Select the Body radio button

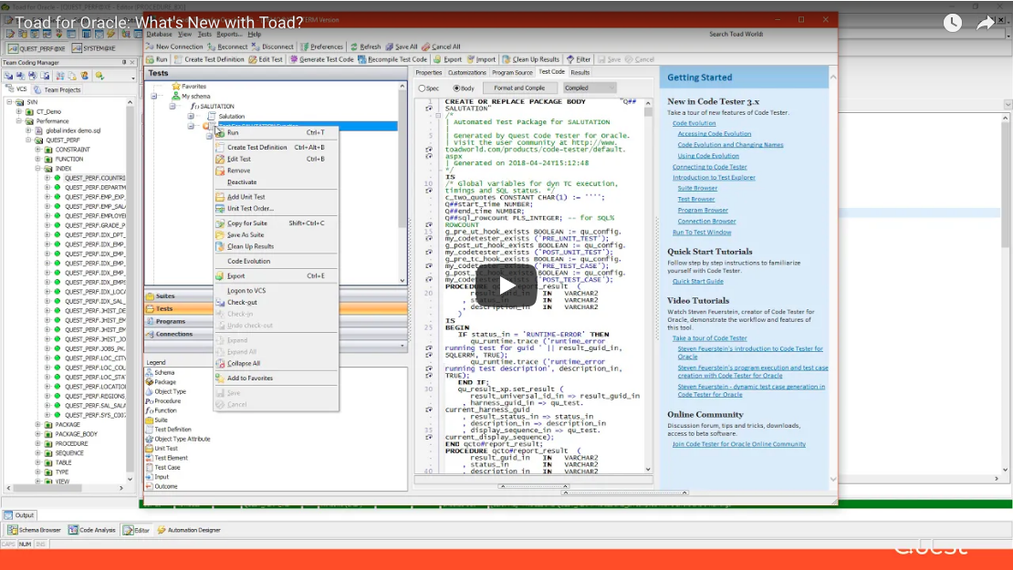point(458,87)
